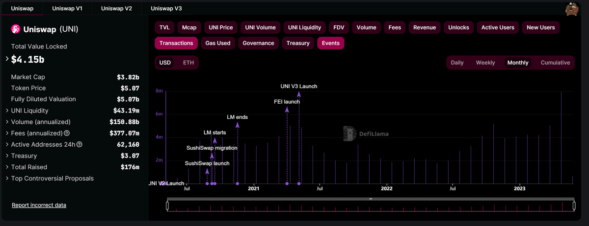Enable the TVL chart metric
The width and height of the screenshot is (589, 226).
click(x=164, y=27)
